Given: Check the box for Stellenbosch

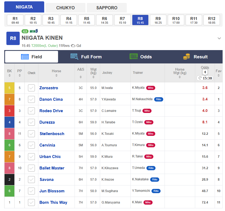Looking at the screenshot, I should 31,134.
